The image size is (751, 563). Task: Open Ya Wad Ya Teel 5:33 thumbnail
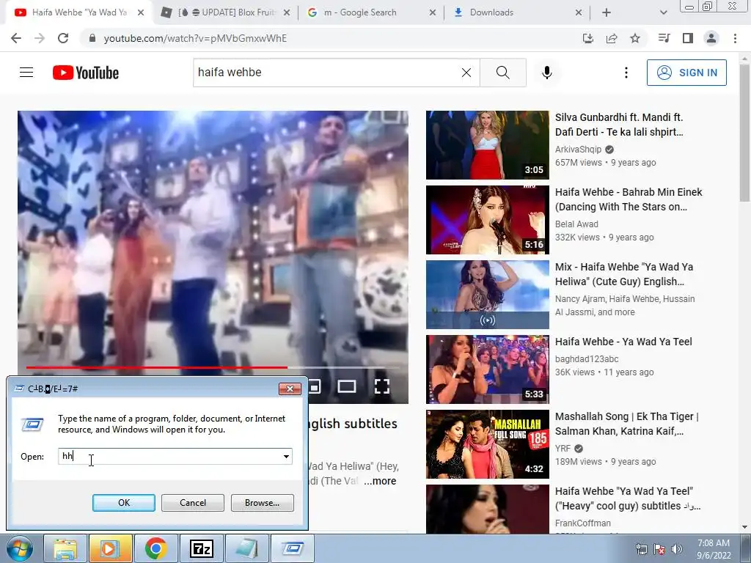click(x=487, y=369)
